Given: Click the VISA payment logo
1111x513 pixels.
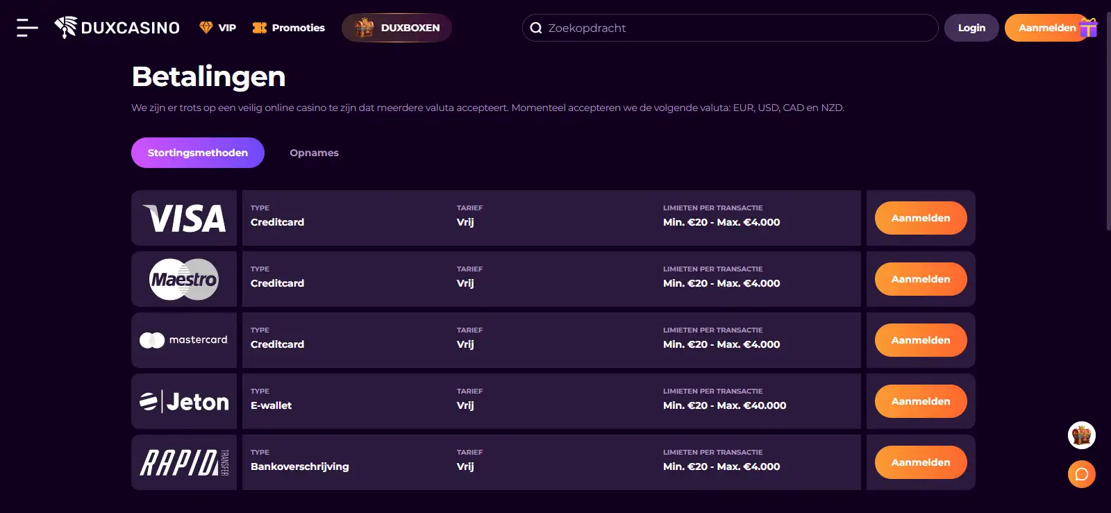Looking at the screenshot, I should point(184,218).
